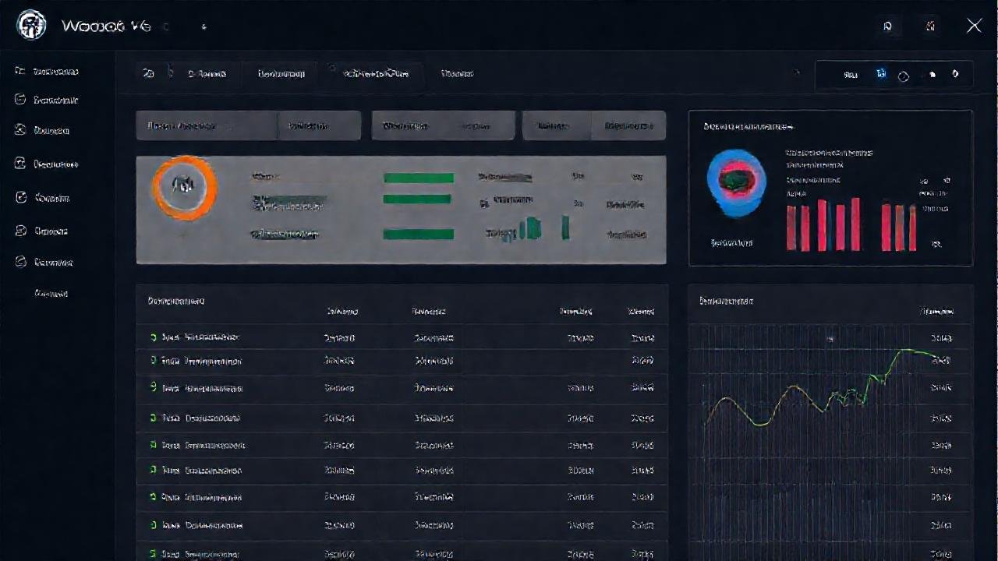
Task: Open the first filter dropdown above the summary card
Action: tap(205, 125)
